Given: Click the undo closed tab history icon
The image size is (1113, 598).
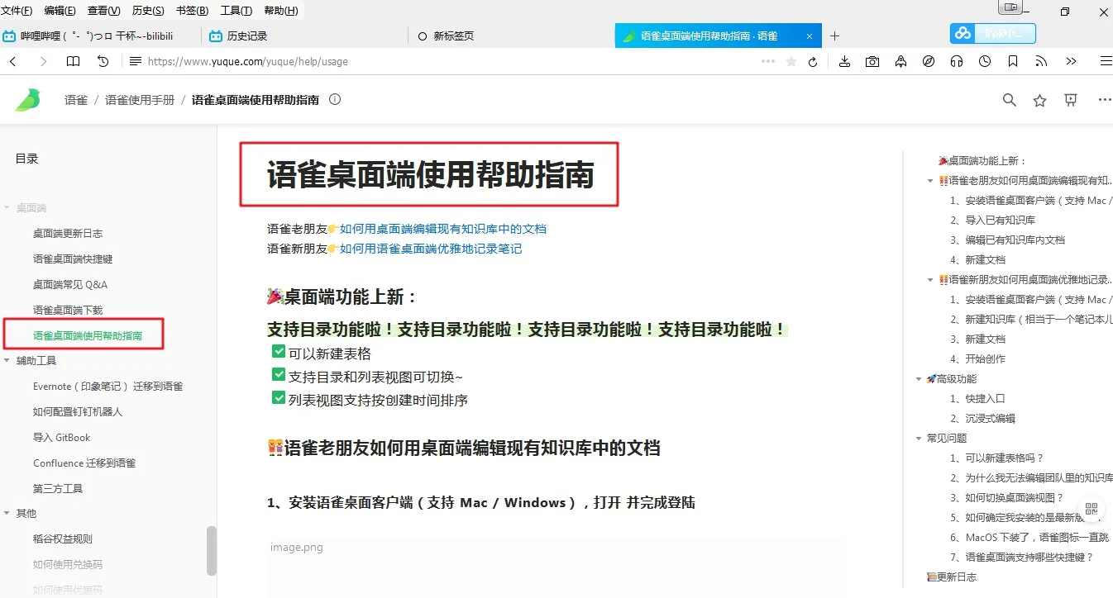Looking at the screenshot, I should point(103,61).
